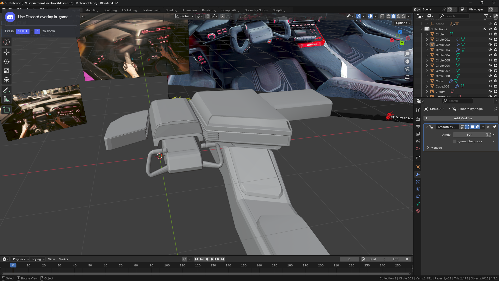This screenshot has height=281, width=499.
Task: Expand Cube.002 in outliner
Action: (427, 86)
